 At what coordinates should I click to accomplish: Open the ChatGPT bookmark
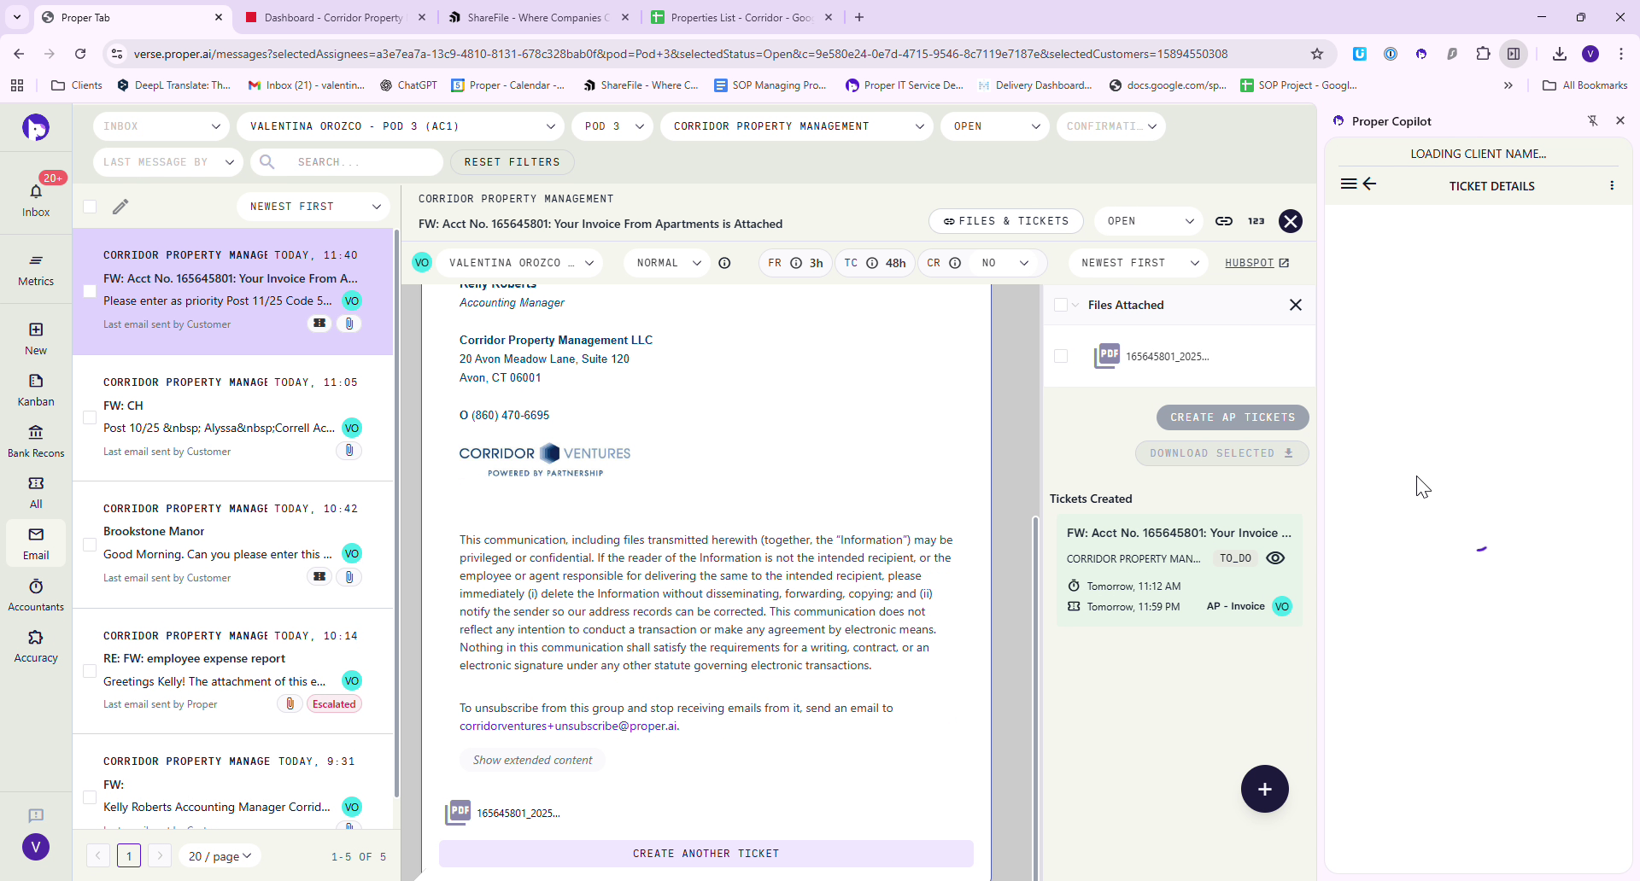[408, 85]
